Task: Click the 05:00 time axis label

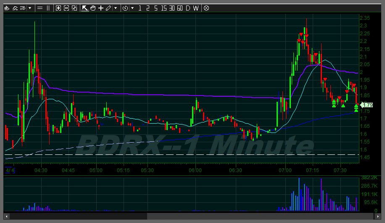Action: click(x=96, y=170)
